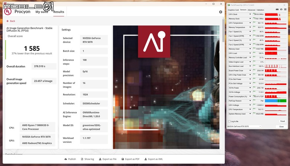The image size is (290, 166).
Task: Click the 378.510 s duration value
Action: (x=44, y=66)
